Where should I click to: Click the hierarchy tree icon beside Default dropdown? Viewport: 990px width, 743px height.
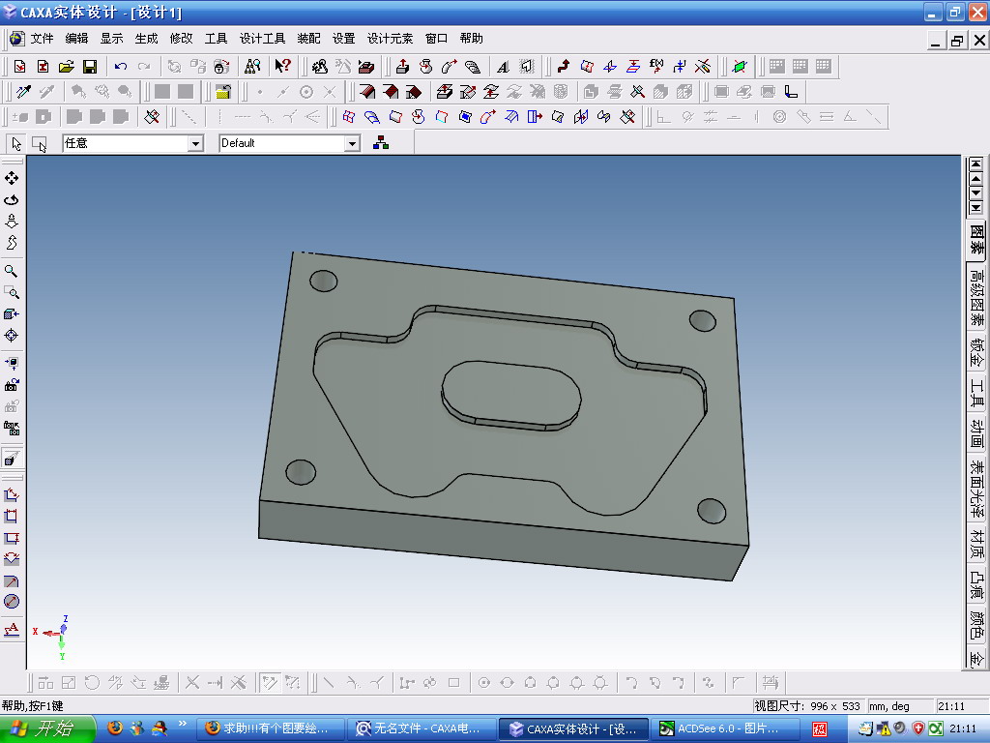point(381,143)
